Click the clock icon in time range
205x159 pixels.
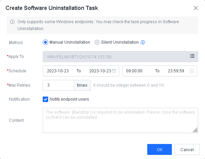tap(192, 71)
